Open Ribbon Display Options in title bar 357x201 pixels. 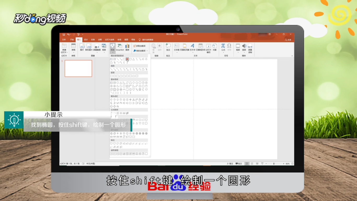click(x=270, y=34)
